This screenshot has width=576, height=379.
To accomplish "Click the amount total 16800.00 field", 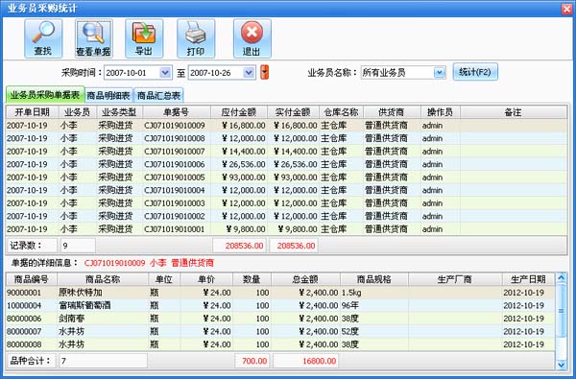I will 305,361.
